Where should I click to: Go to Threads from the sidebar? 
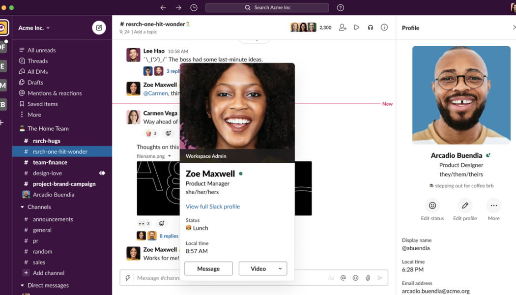click(37, 60)
